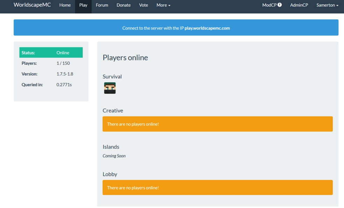Viewport: 344px width, 208px height.
Task: Expand the More dropdown menu
Action: [163, 5]
